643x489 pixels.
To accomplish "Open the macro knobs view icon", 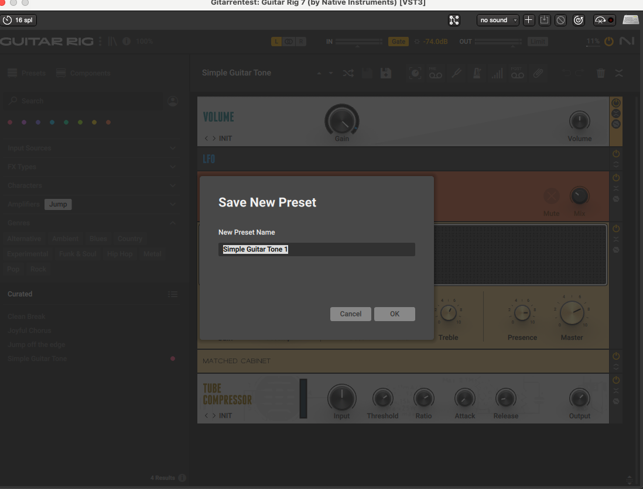I will pyautogui.click(x=415, y=73).
